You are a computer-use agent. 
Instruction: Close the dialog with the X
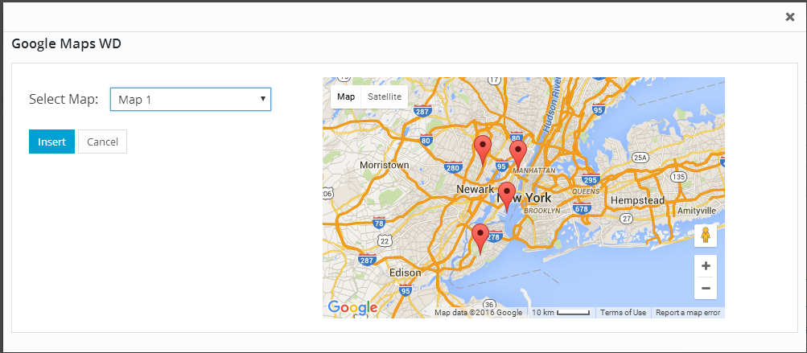pyautogui.click(x=790, y=17)
